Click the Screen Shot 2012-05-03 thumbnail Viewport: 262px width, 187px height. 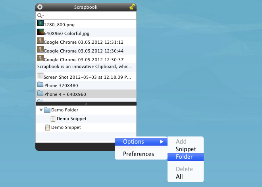click(x=40, y=76)
